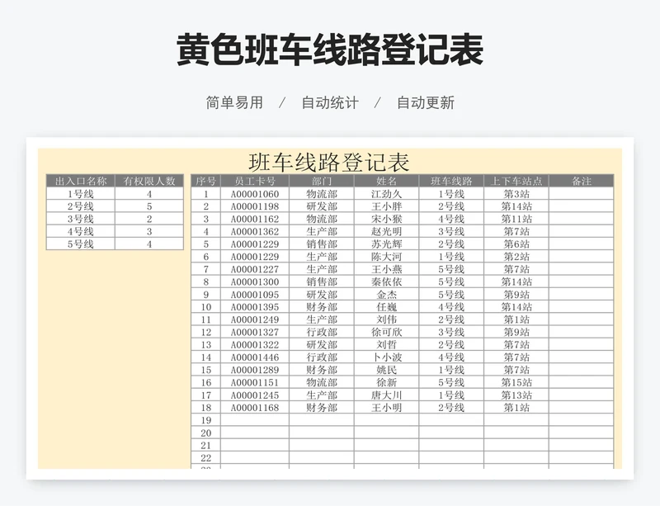The width and height of the screenshot is (660, 506).
Task: Click the 班车线路 column header
Action: click(x=451, y=182)
